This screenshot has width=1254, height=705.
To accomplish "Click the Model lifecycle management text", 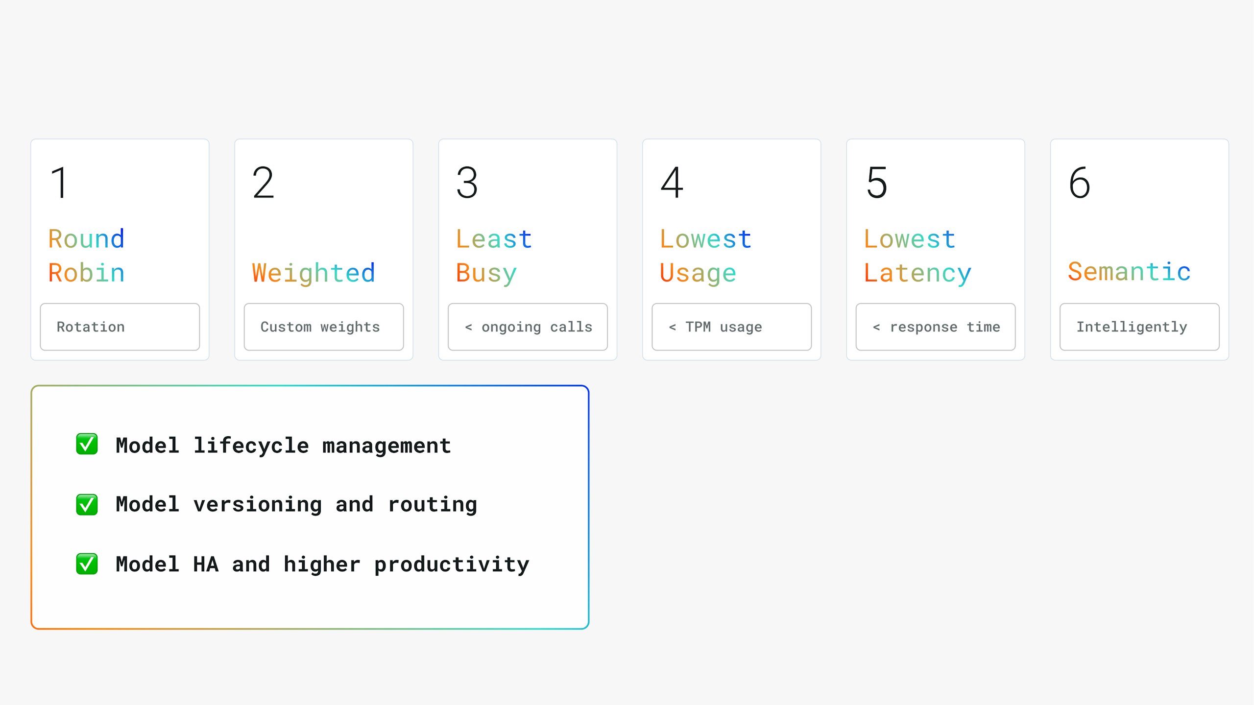I will point(283,446).
